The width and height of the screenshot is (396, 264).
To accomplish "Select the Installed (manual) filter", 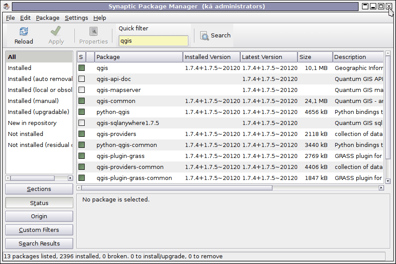I will click(x=39, y=101).
